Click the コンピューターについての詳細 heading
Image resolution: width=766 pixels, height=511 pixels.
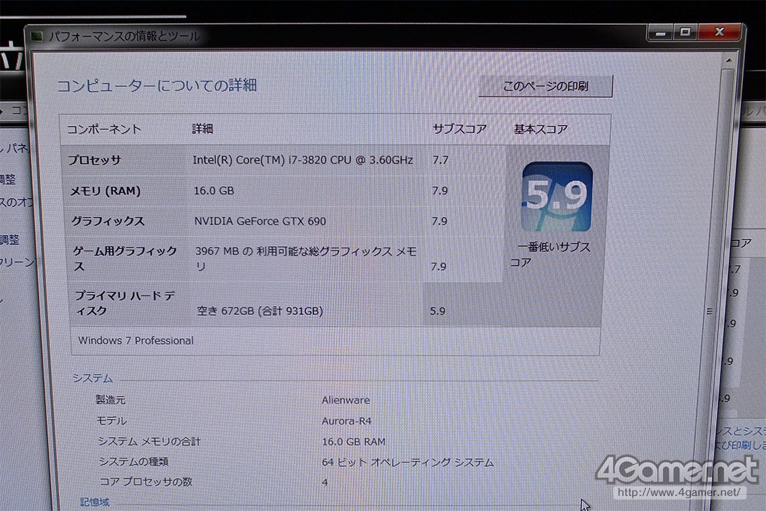157,85
